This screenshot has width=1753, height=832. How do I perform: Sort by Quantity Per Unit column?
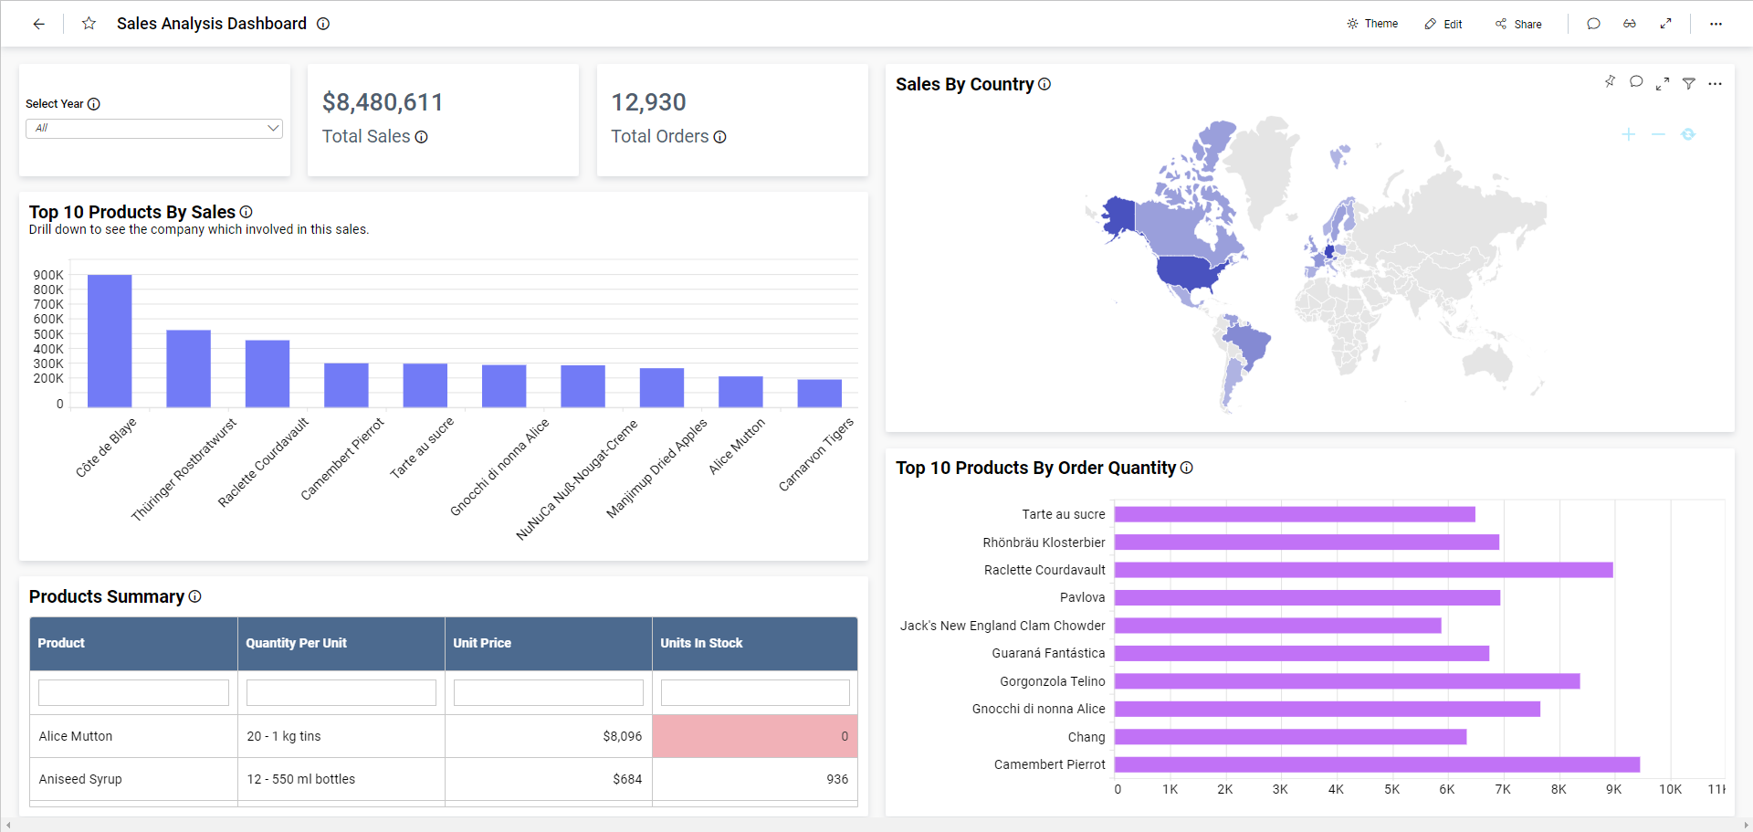[341, 643]
